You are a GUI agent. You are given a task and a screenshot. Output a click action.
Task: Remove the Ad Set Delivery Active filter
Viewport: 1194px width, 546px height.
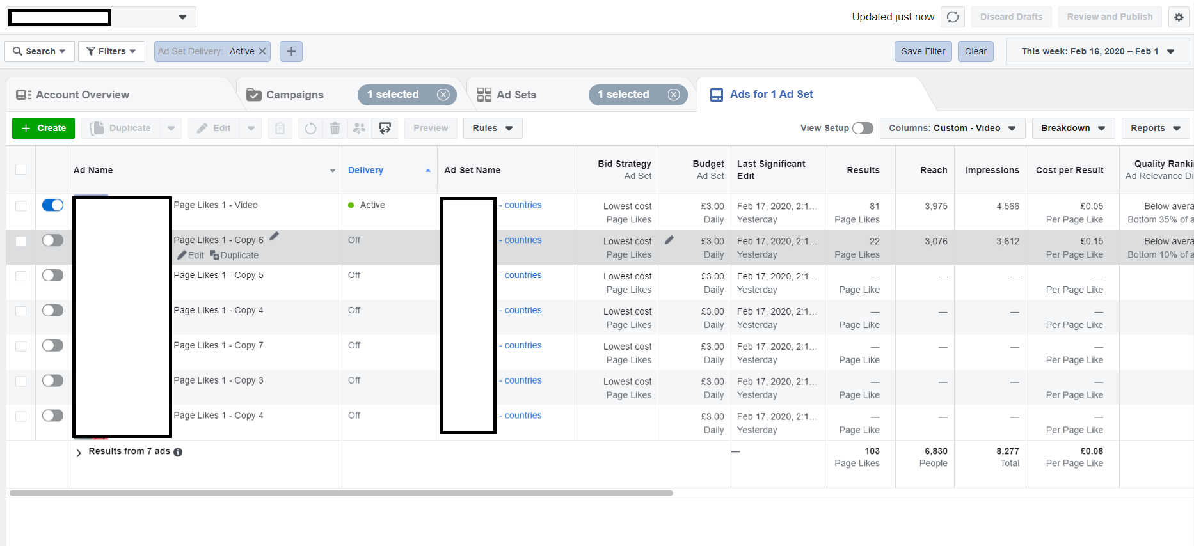pyautogui.click(x=262, y=51)
